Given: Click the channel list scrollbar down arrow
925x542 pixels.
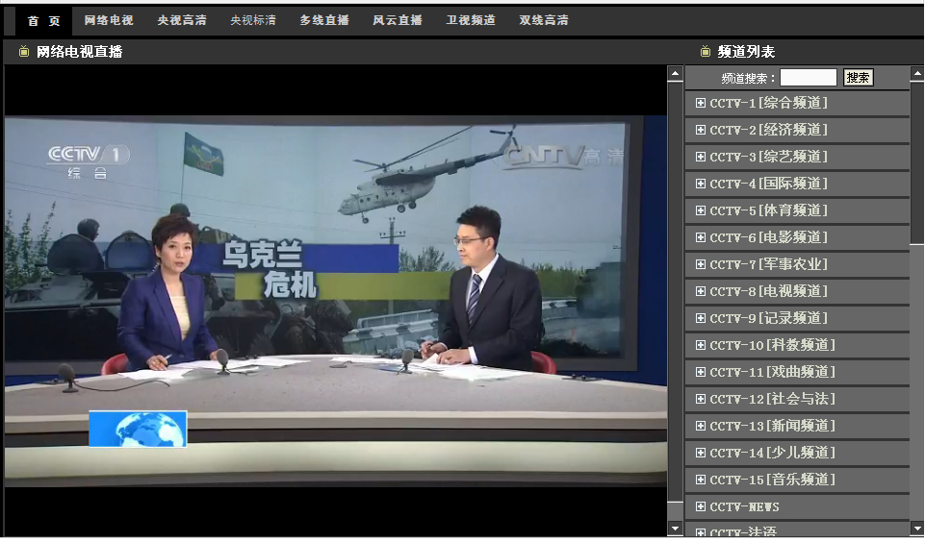Looking at the screenshot, I should click(x=916, y=528).
